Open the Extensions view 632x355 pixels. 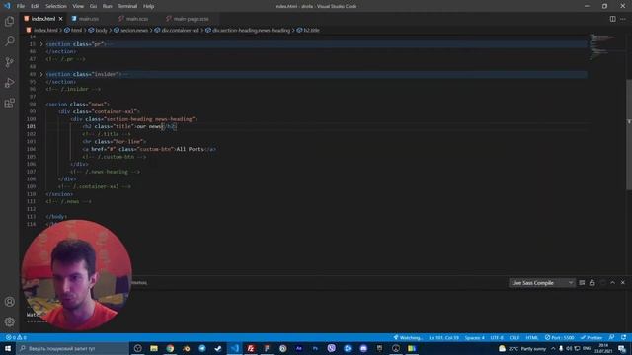point(9,103)
